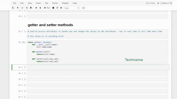Click the 'def getter(self):' line
Image resolution: width=177 pixels, height=99 pixels.
[x=41, y=52]
